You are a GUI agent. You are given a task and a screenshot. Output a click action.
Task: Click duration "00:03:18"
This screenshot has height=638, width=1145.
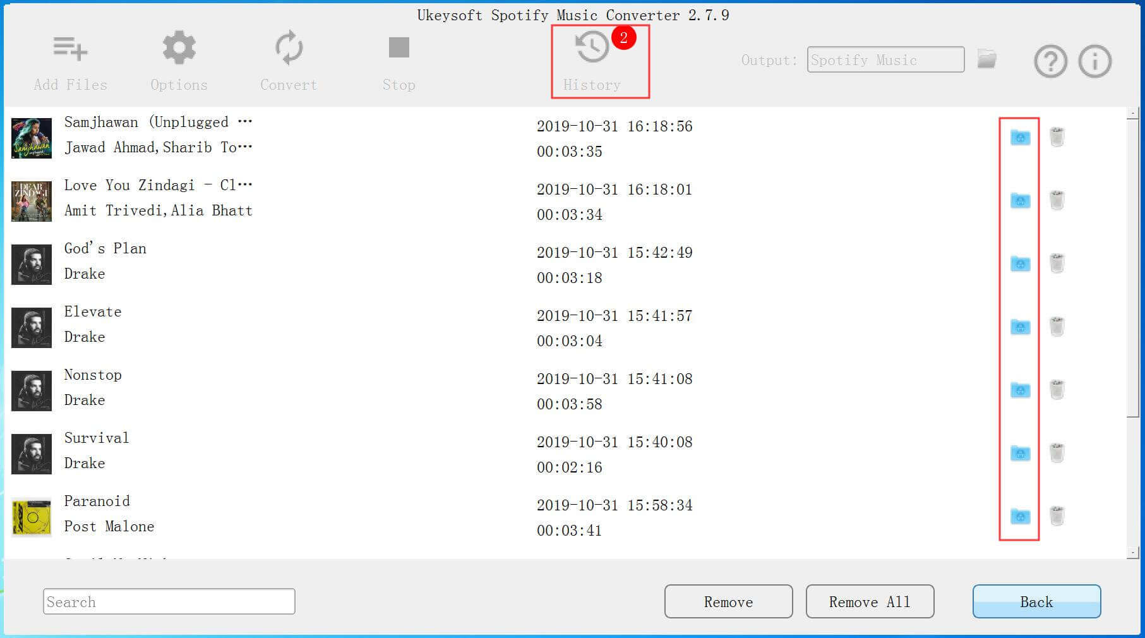570,278
